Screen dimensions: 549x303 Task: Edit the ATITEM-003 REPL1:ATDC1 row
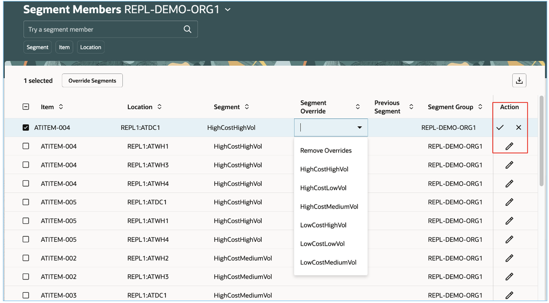click(510, 295)
